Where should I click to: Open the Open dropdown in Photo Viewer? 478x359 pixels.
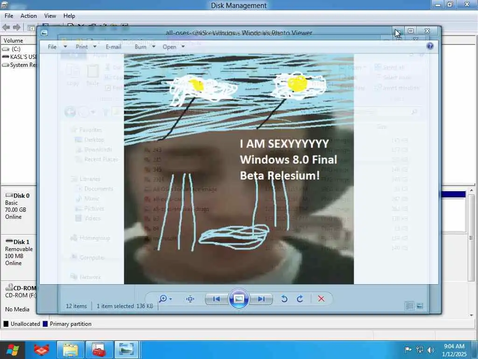point(174,47)
